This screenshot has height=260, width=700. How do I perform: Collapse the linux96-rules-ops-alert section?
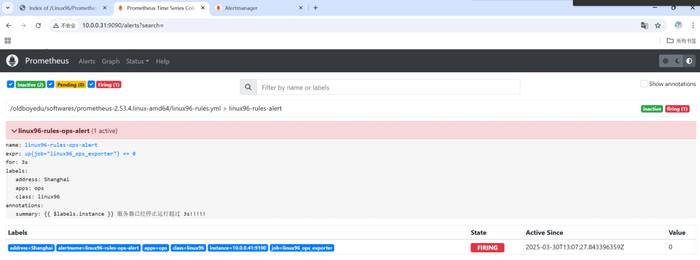(351, 131)
